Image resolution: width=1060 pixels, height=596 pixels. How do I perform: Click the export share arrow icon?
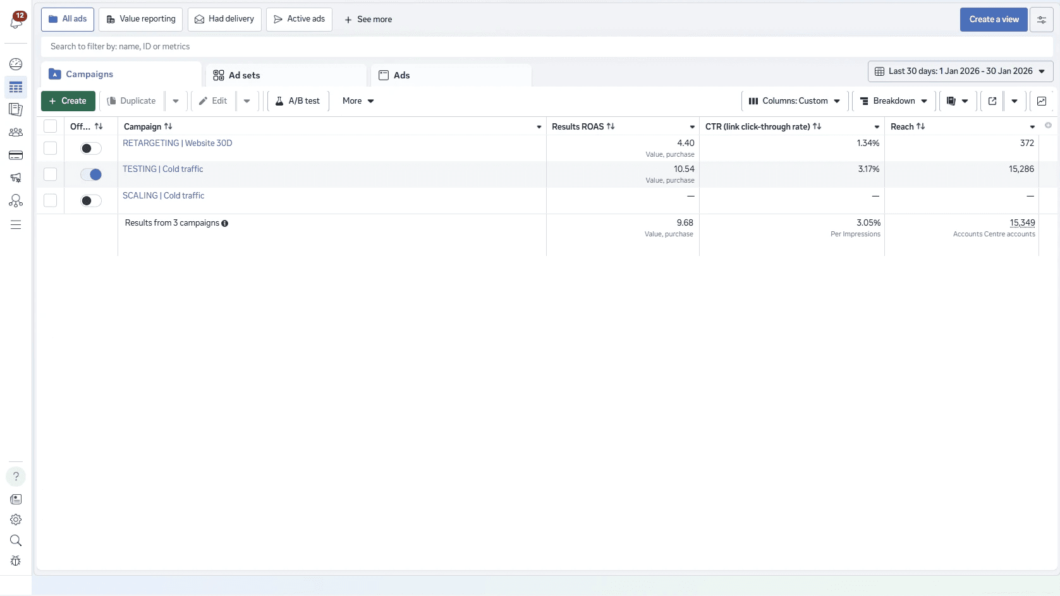click(992, 101)
